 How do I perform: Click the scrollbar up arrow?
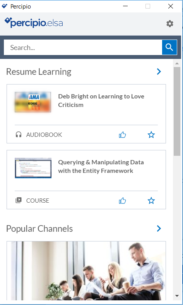click(x=177, y=64)
